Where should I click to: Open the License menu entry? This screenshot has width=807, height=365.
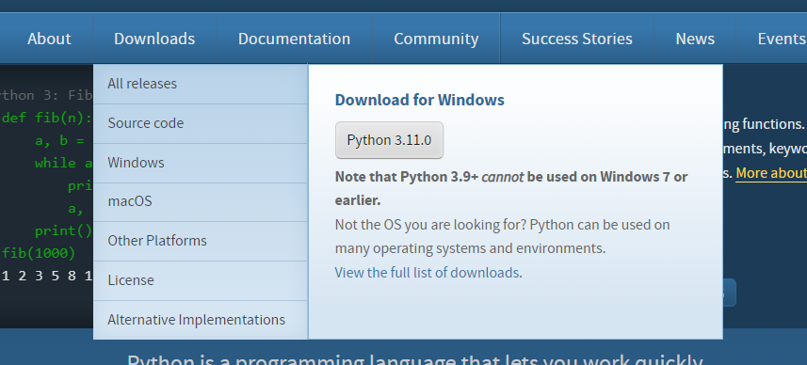coord(201,280)
